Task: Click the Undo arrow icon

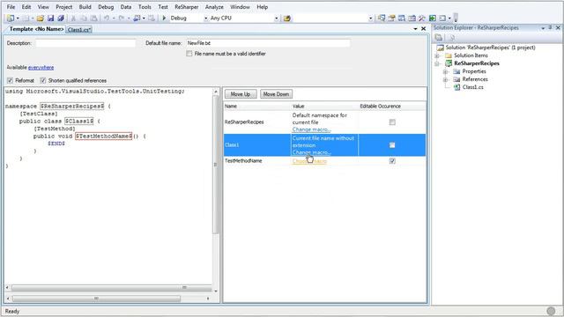Action: tap(107, 18)
